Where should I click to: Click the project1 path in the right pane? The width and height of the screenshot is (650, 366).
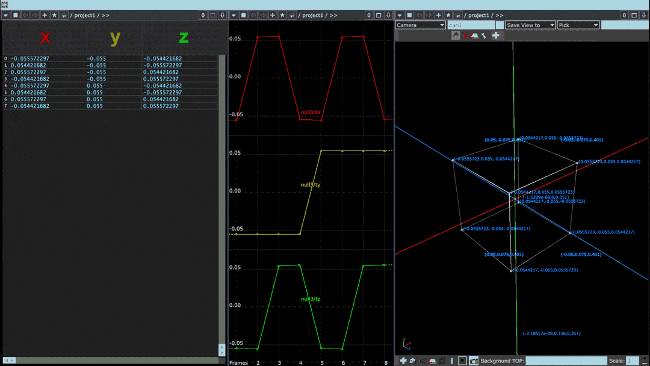tap(478, 15)
